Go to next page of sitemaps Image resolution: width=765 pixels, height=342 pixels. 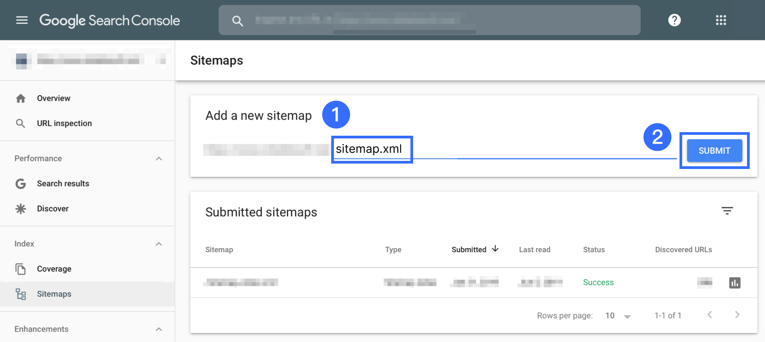tap(737, 315)
